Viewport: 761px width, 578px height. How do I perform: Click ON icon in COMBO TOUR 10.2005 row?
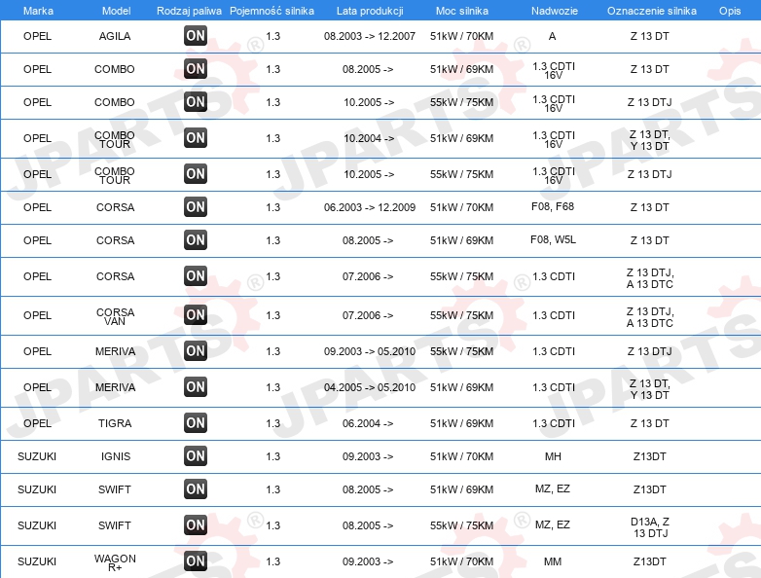click(x=196, y=173)
